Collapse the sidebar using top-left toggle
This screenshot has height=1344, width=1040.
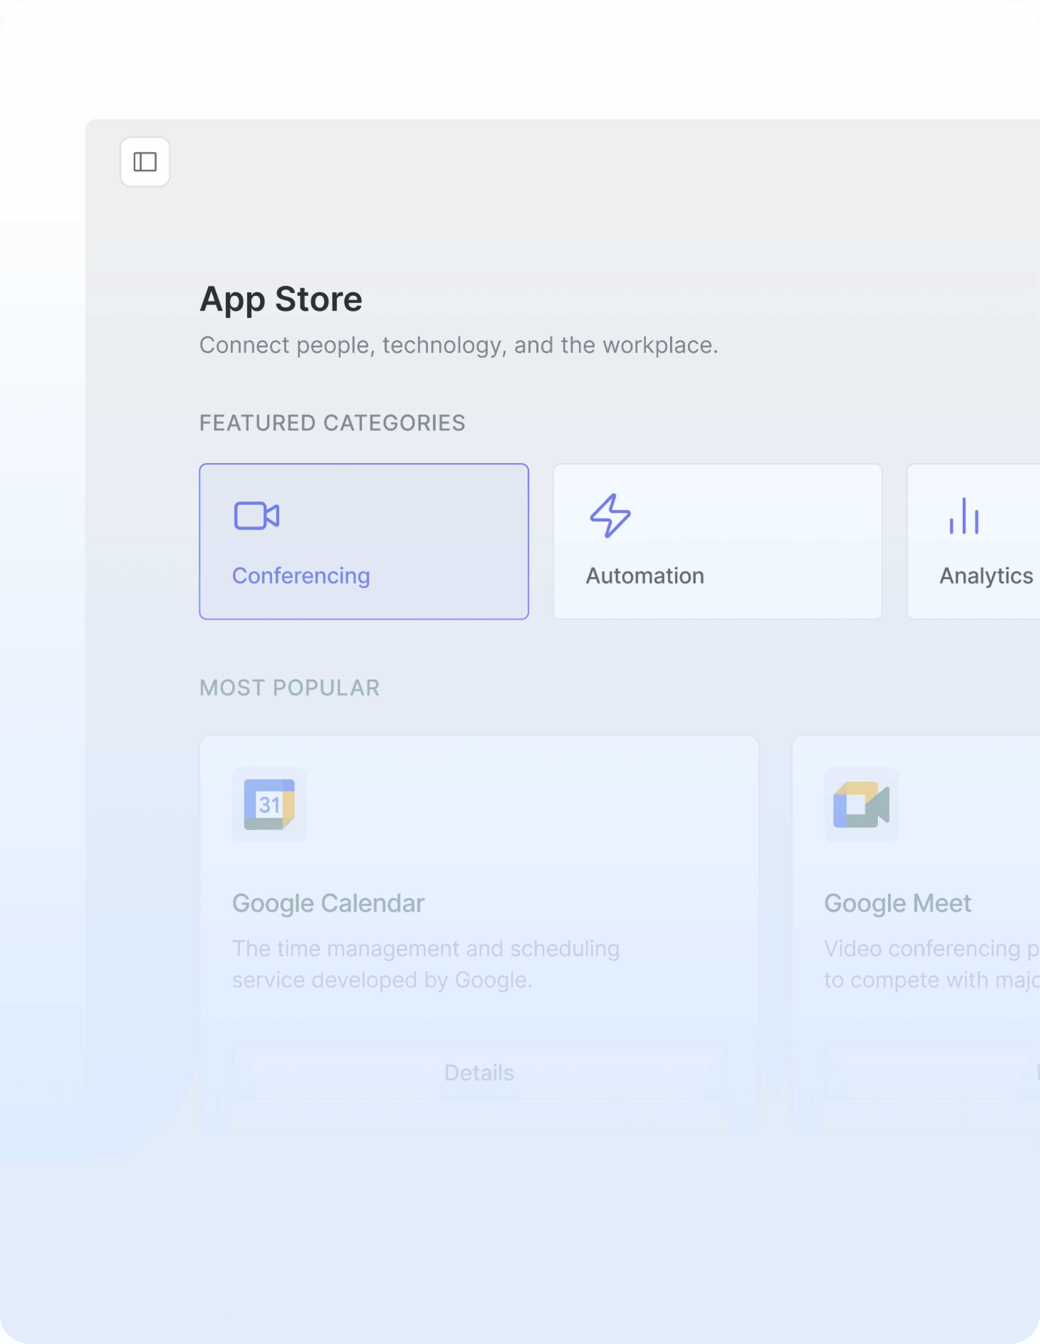coord(145,162)
